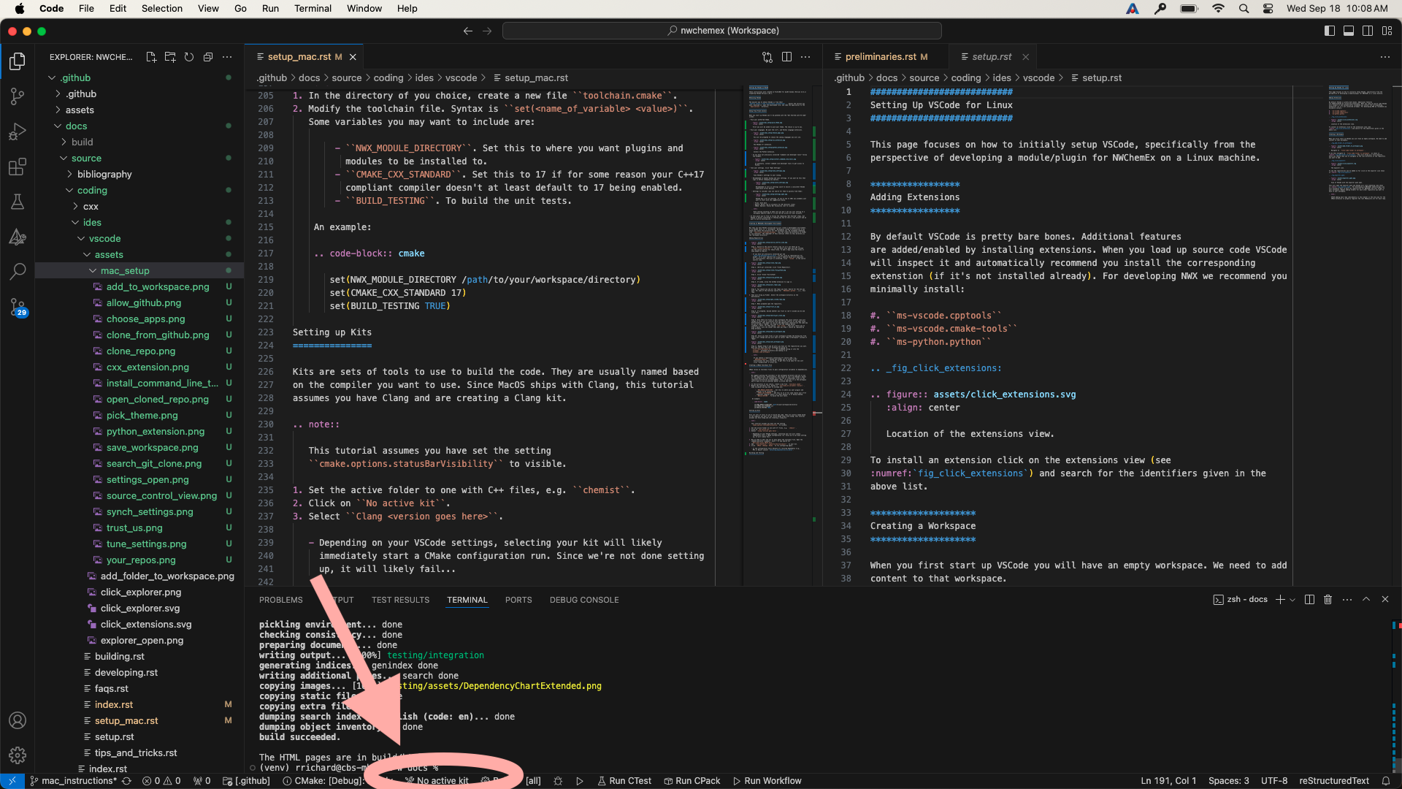Toggle secondary side bar visibility
The height and width of the screenshot is (789, 1402).
point(1368,31)
